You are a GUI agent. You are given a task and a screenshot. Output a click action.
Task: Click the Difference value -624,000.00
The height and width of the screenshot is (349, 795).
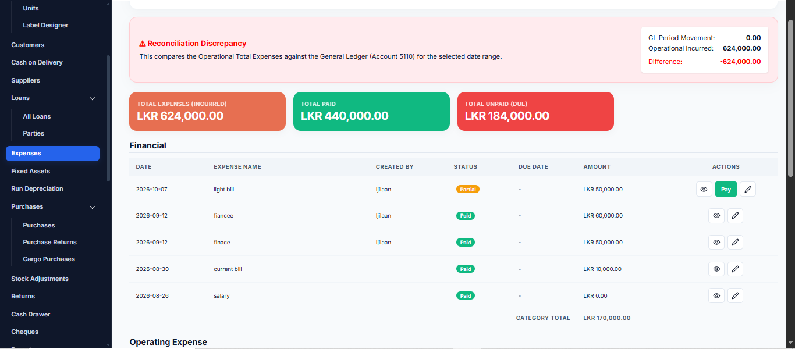pyautogui.click(x=740, y=62)
